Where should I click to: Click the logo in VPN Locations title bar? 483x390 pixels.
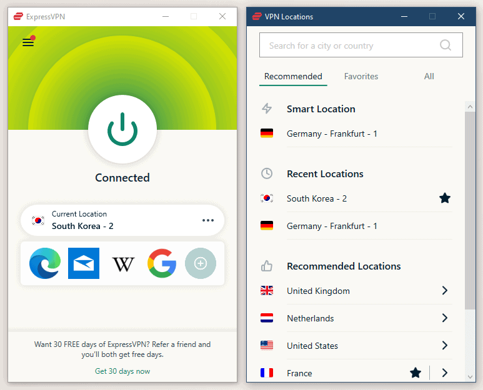[x=257, y=16]
